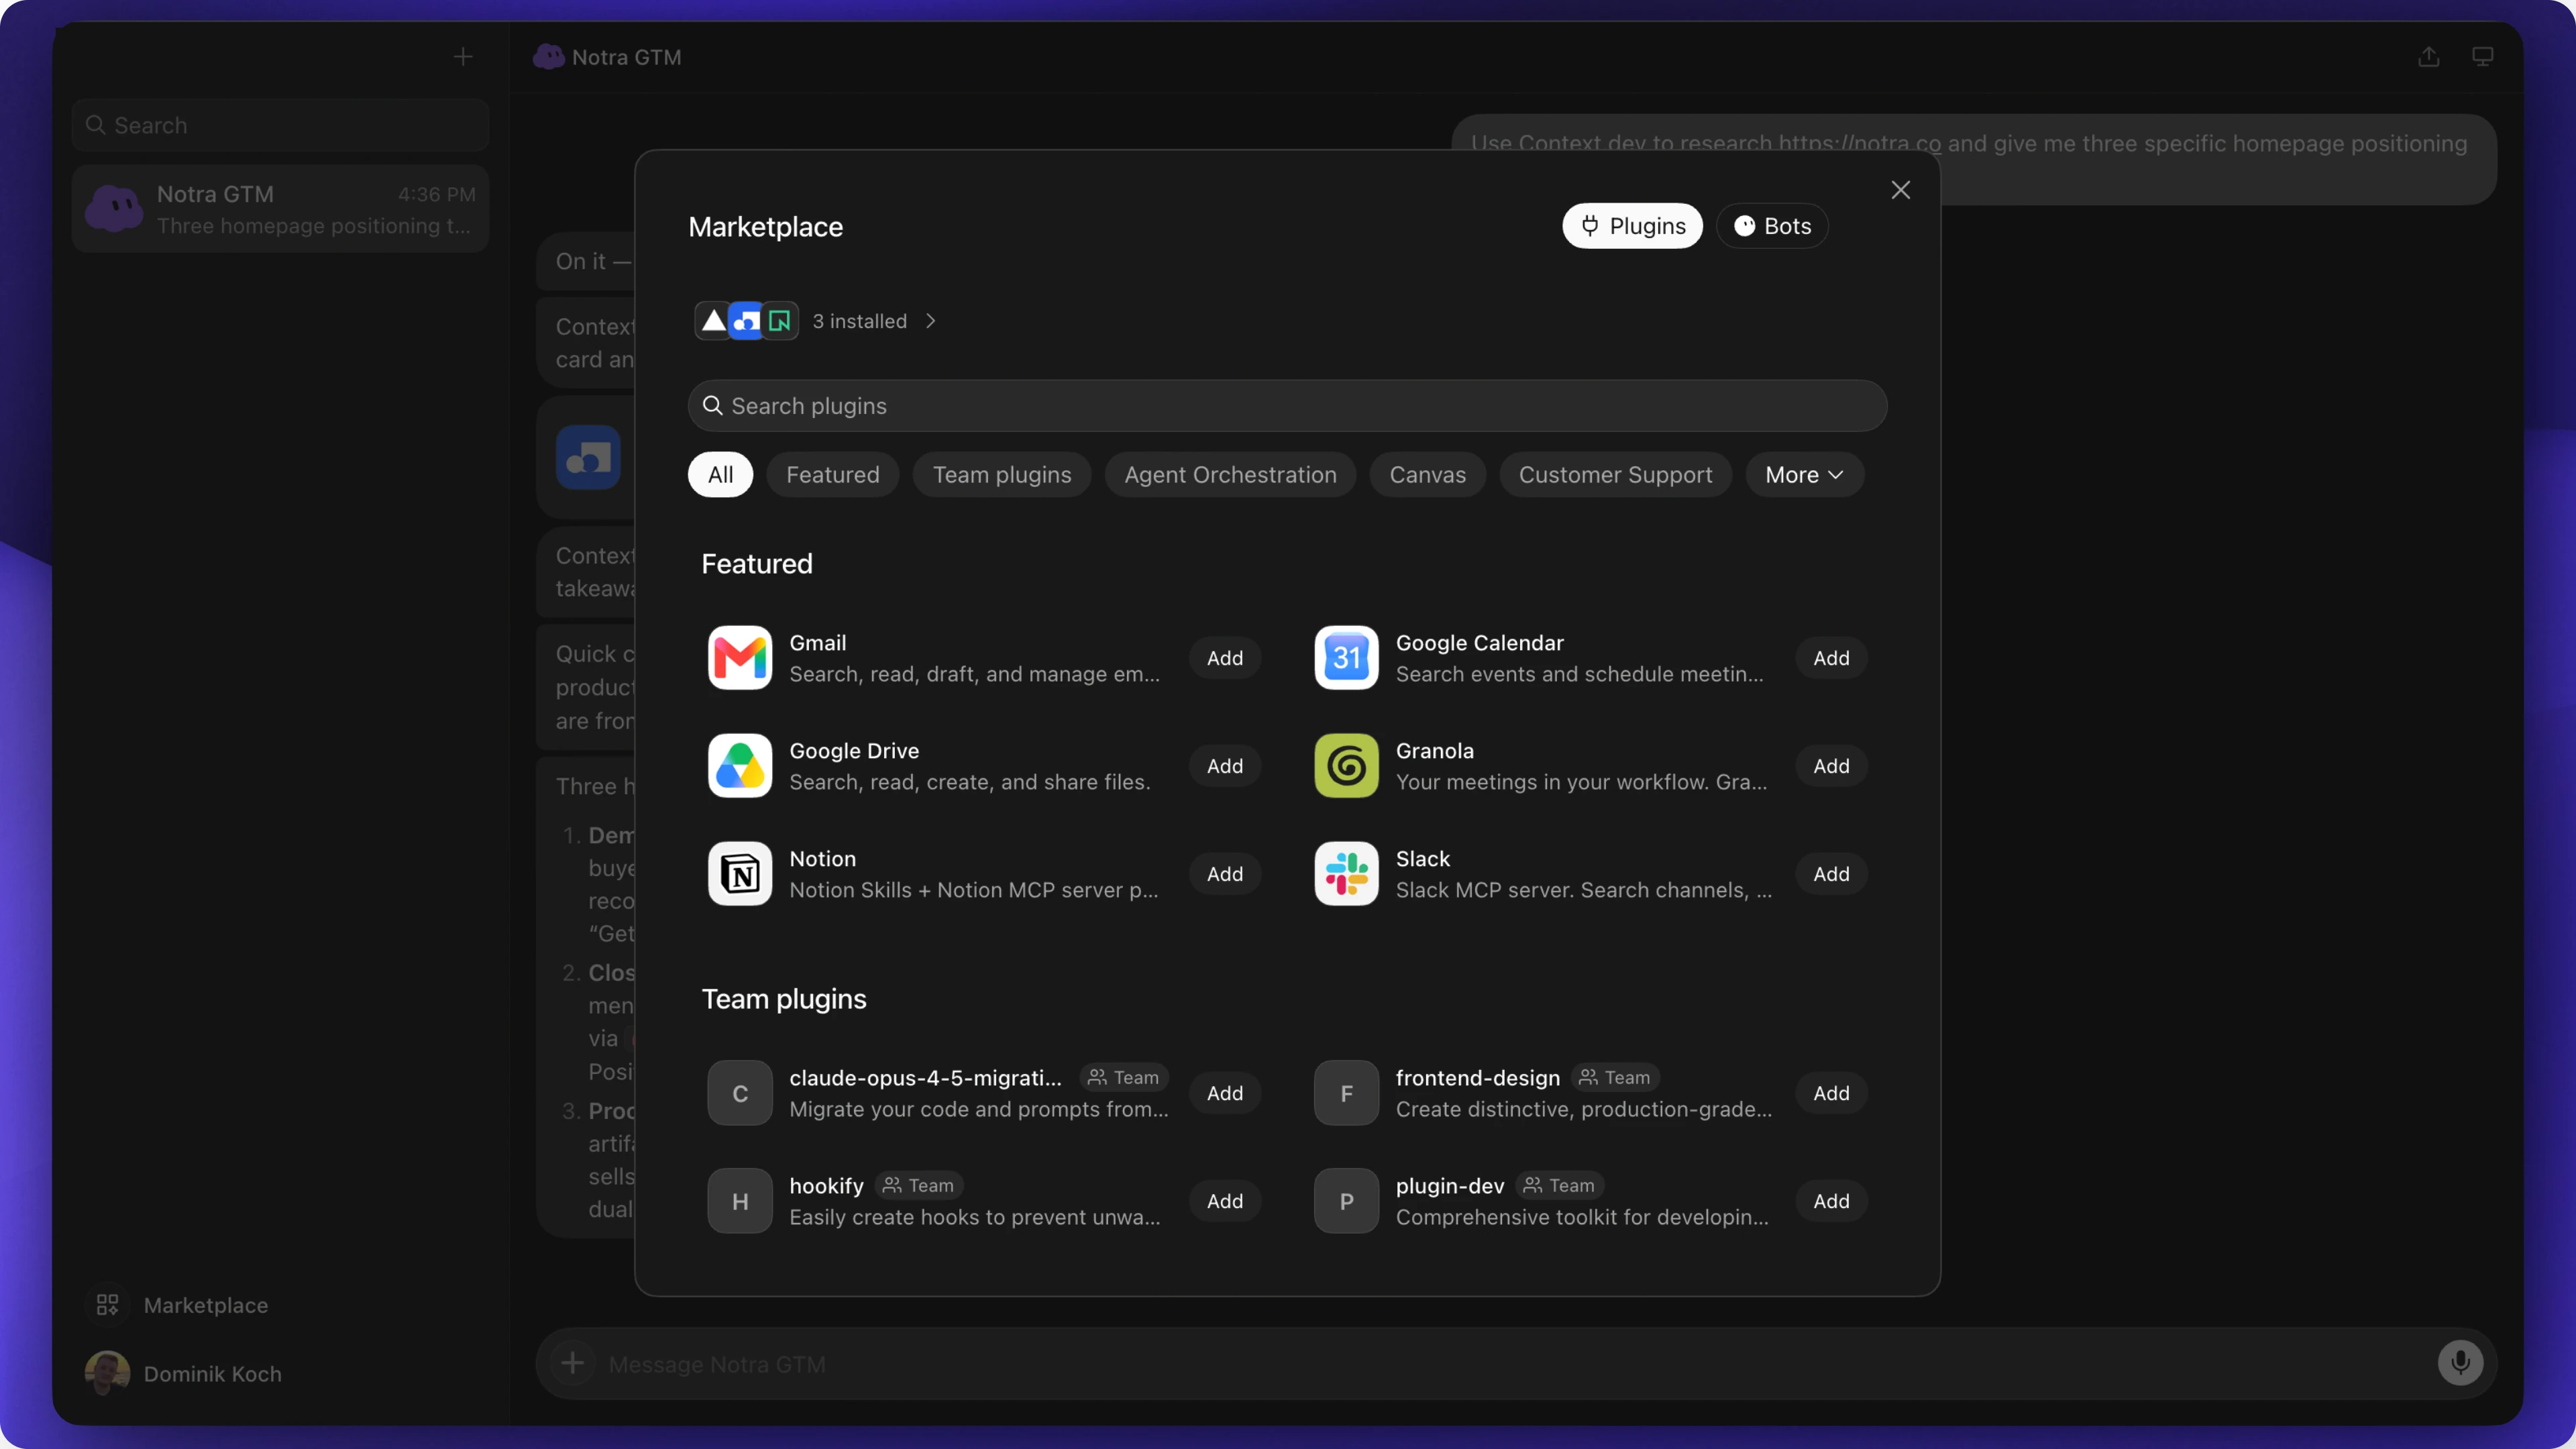Open Marketplace from the sidebar
The width and height of the screenshot is (2576, 1449).
[x=181, y=1305]
